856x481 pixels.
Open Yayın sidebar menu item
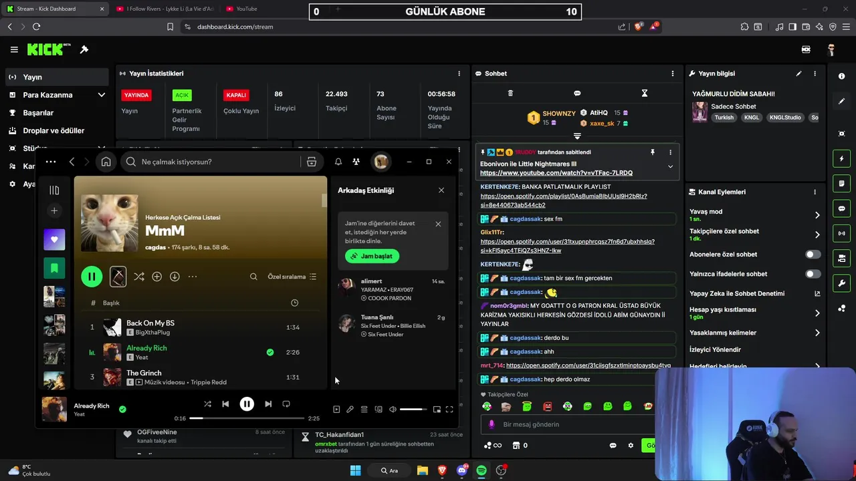(56, 77)
